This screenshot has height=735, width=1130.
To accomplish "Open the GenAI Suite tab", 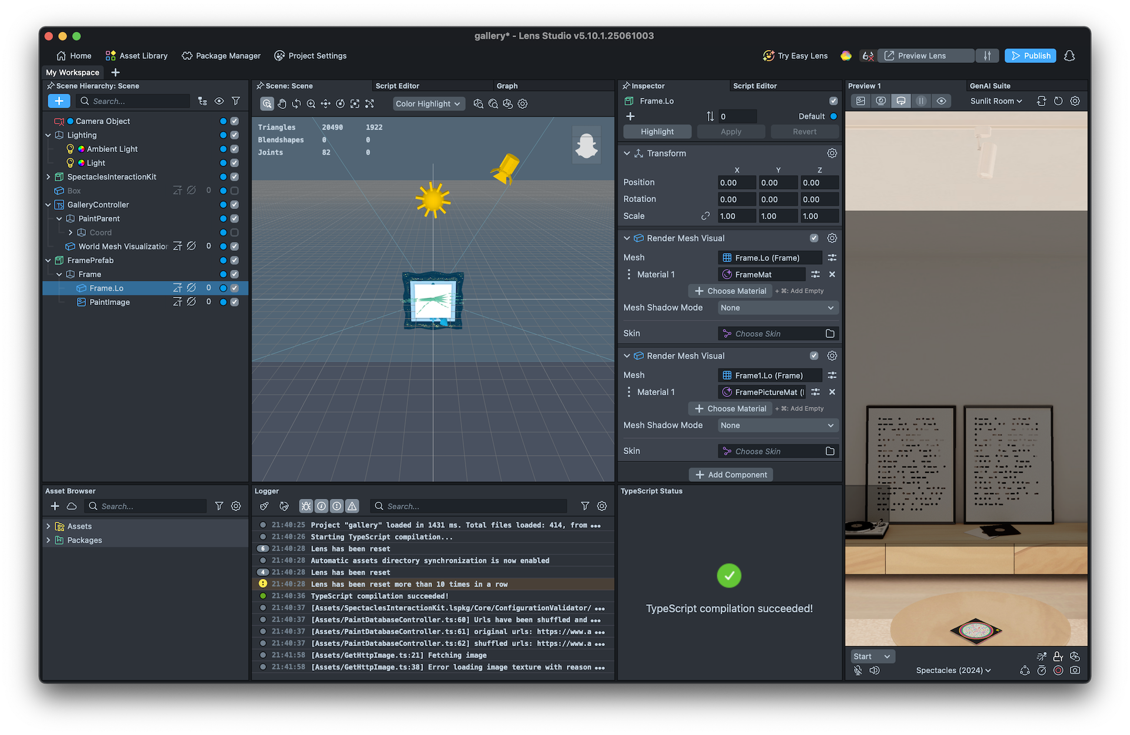I will pyautogui.click(x=989, y=86).
